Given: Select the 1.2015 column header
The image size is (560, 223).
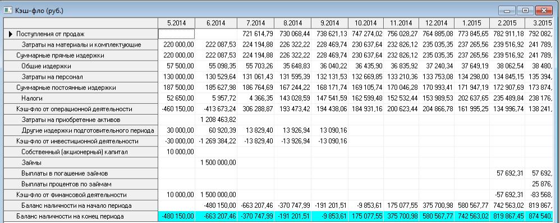Looking at the screenshot, I should [472, 23].
